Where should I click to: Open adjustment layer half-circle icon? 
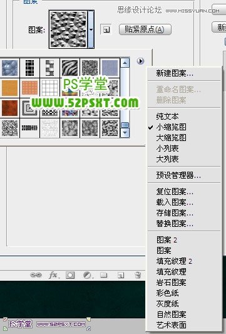88,275
